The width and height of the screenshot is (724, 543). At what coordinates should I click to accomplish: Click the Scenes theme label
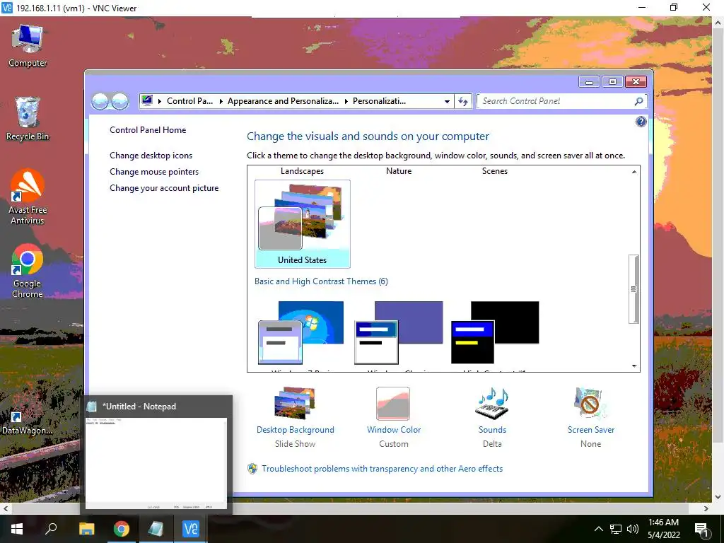(x=494, y=171)
